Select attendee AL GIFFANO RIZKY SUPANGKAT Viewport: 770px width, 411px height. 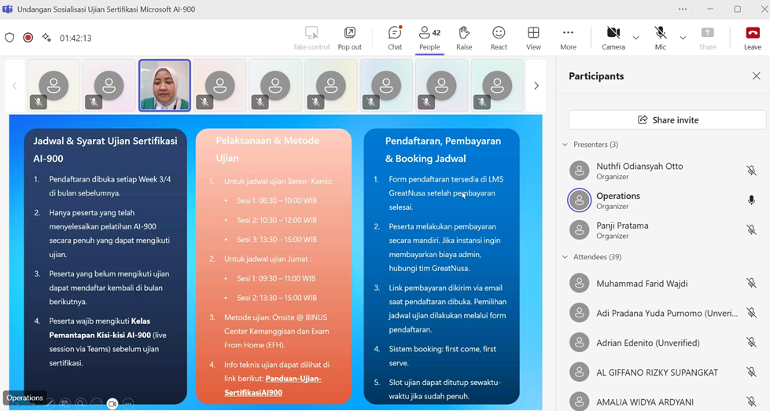663,372
